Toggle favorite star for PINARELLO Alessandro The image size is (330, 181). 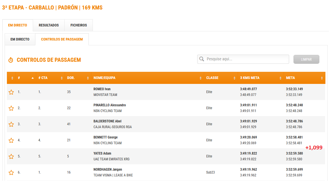click(11, 108)
